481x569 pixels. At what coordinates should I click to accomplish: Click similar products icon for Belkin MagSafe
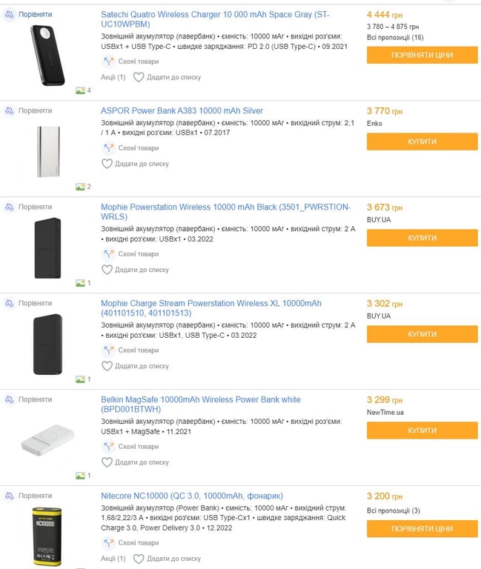pos(108,447)
